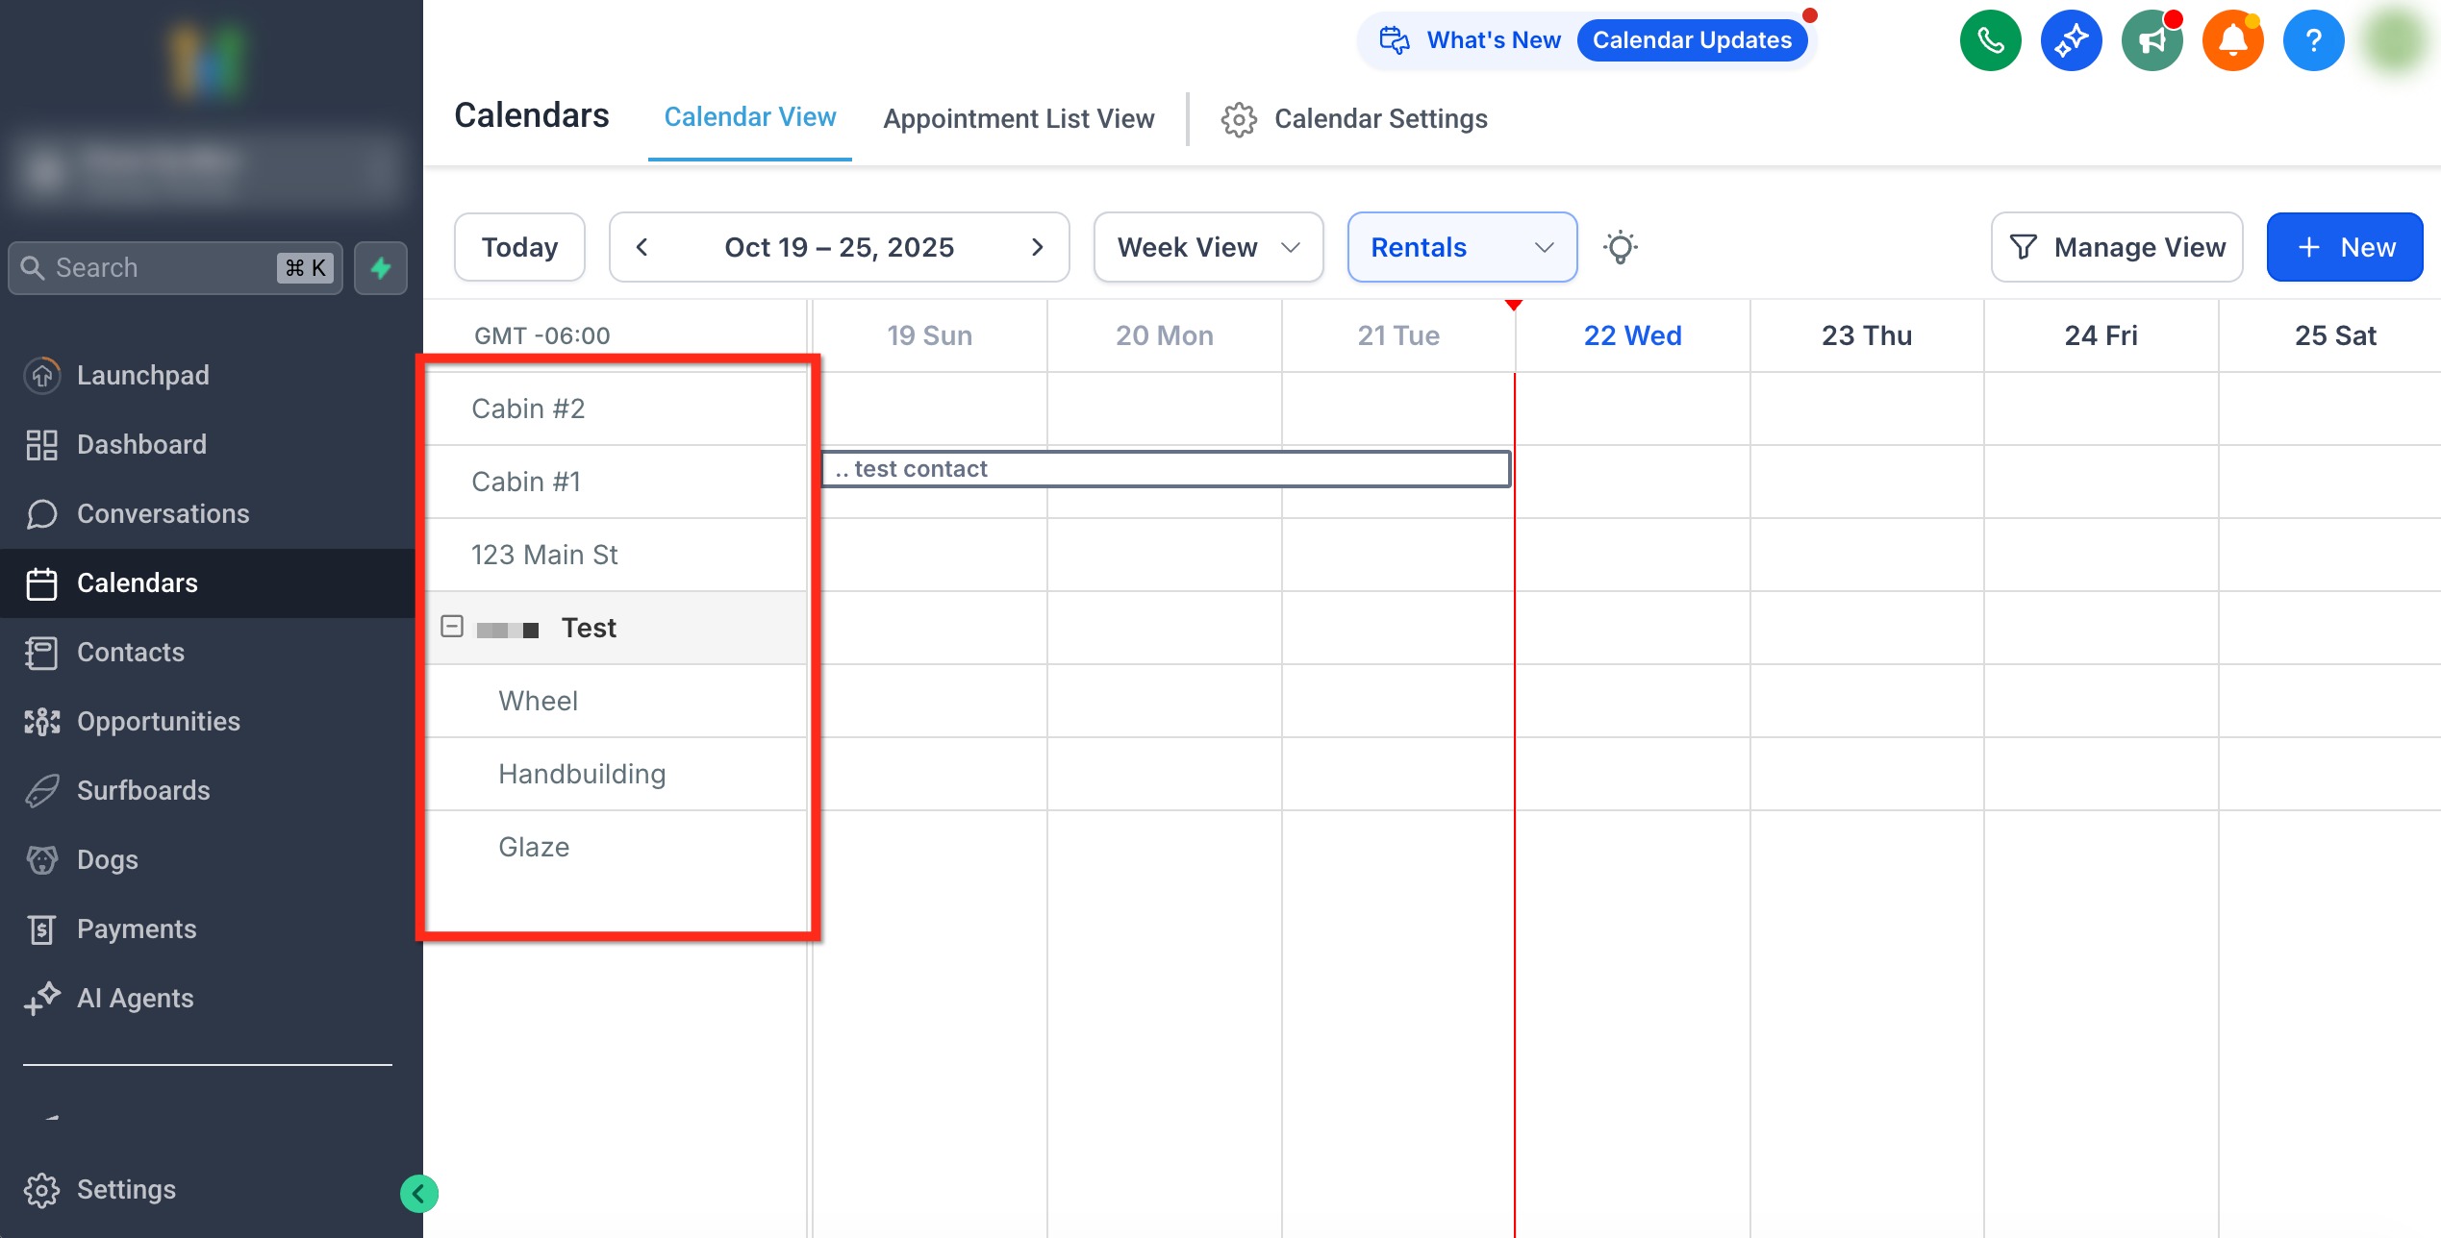Collapse the sidebar with green arrow
This screenshot has width=2441, height=1238.
click(x=418, y=1194)
